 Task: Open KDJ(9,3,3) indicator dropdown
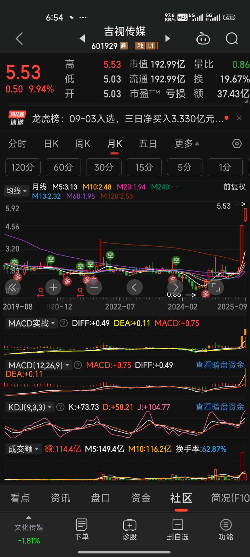(30, 407)
